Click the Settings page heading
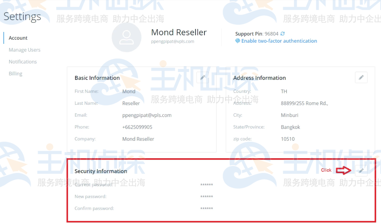381x224 pixels. pyautogui.click(x=22, y=16)
